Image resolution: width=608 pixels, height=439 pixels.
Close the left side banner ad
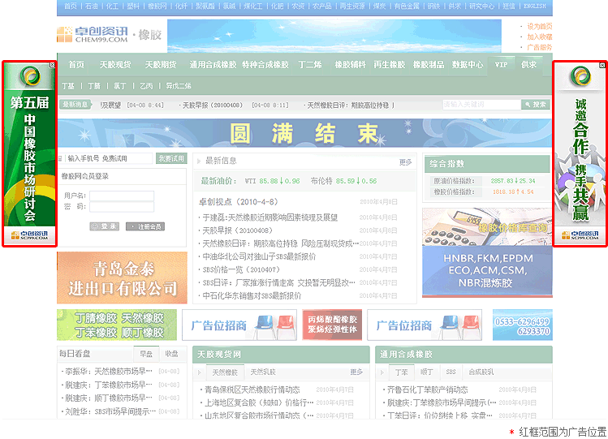click(52, 65)
